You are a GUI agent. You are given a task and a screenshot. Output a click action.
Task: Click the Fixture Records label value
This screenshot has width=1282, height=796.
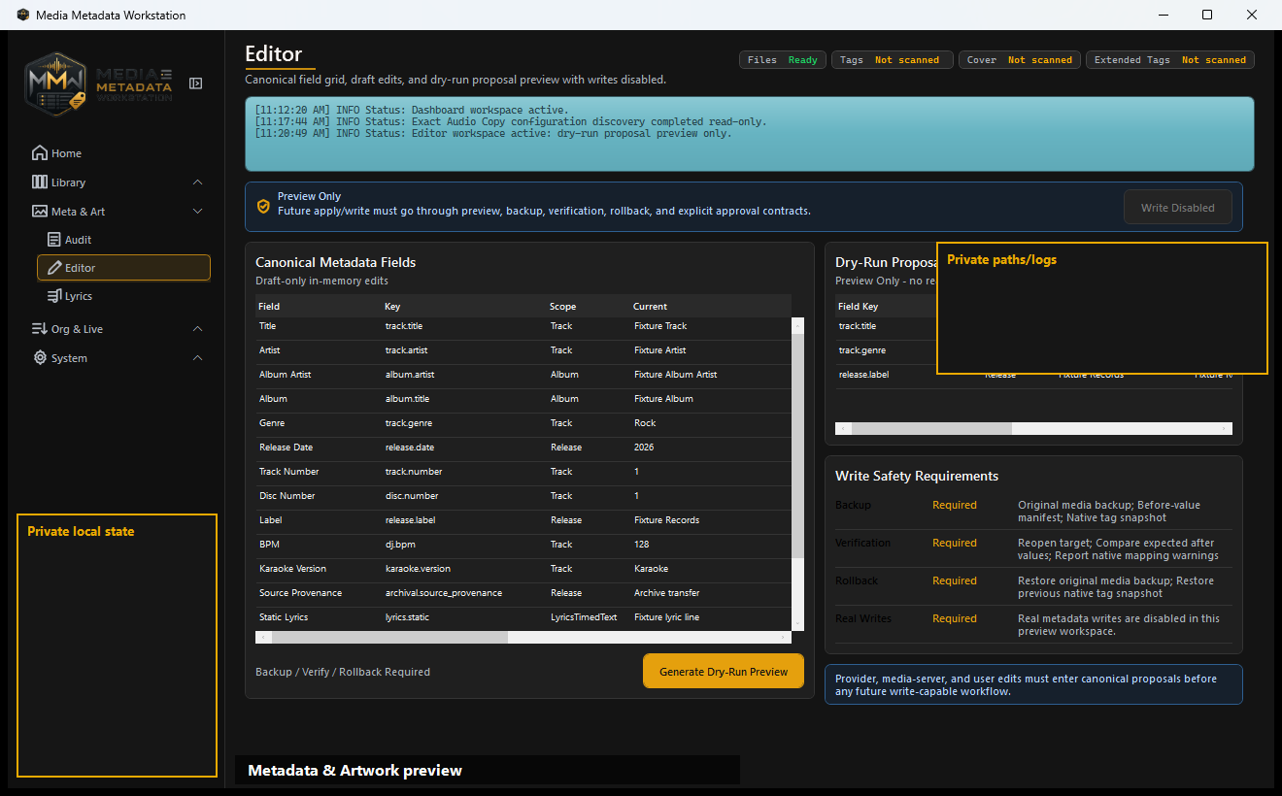point(668,520)
